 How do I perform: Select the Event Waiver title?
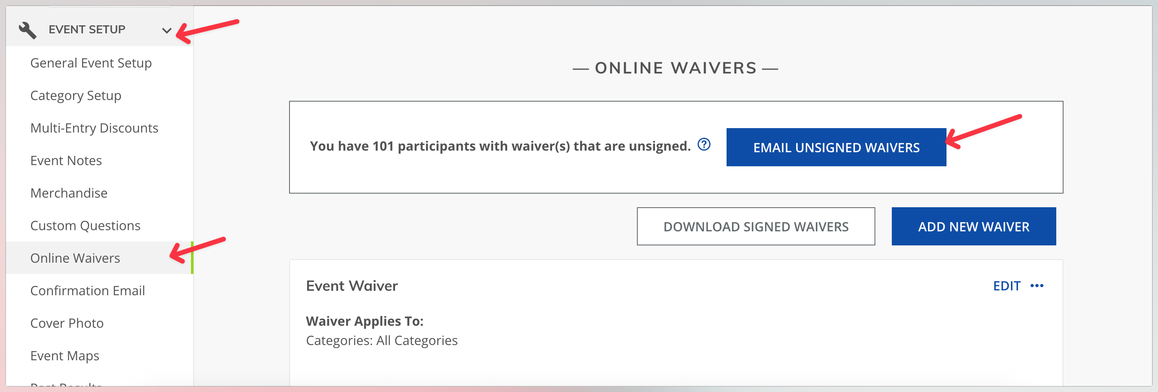[351, 286]
